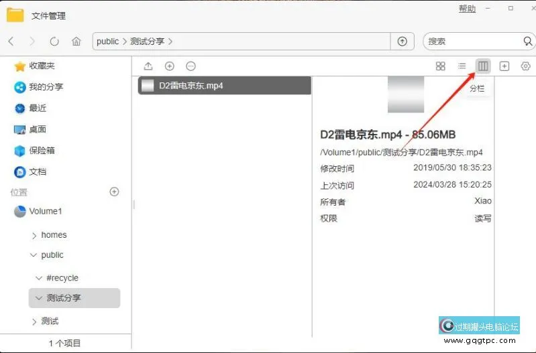The height and width of the screenshot is (353, 536).
Task: Switch to grid thumbnail view
Action: pos(441,66)
